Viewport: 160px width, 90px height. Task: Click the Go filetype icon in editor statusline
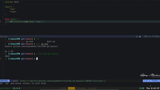tap(140, 36)
